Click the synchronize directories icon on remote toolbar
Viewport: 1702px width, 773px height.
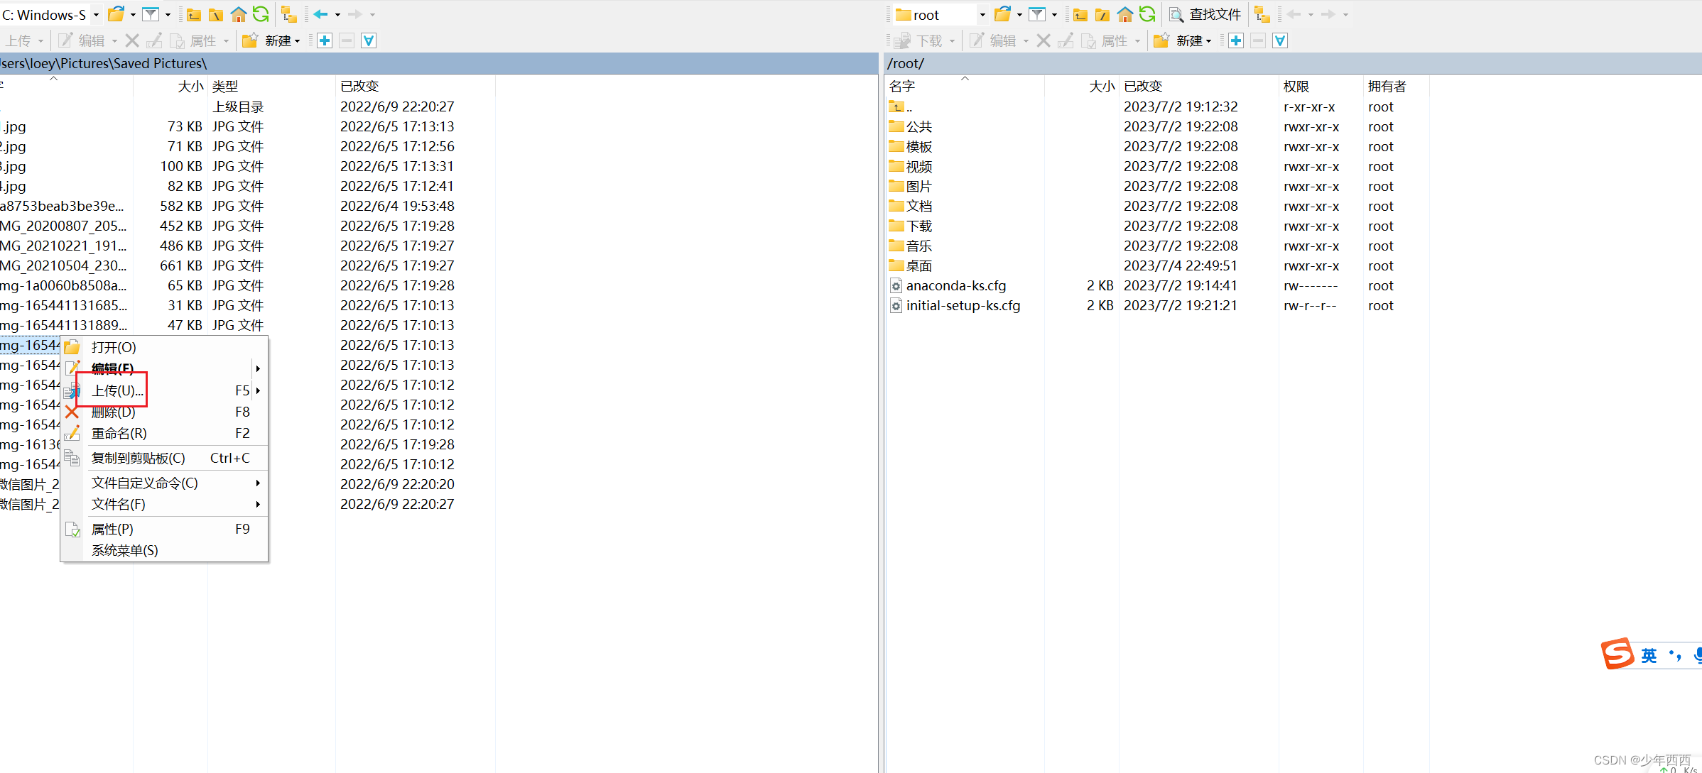pos(1261,14)
